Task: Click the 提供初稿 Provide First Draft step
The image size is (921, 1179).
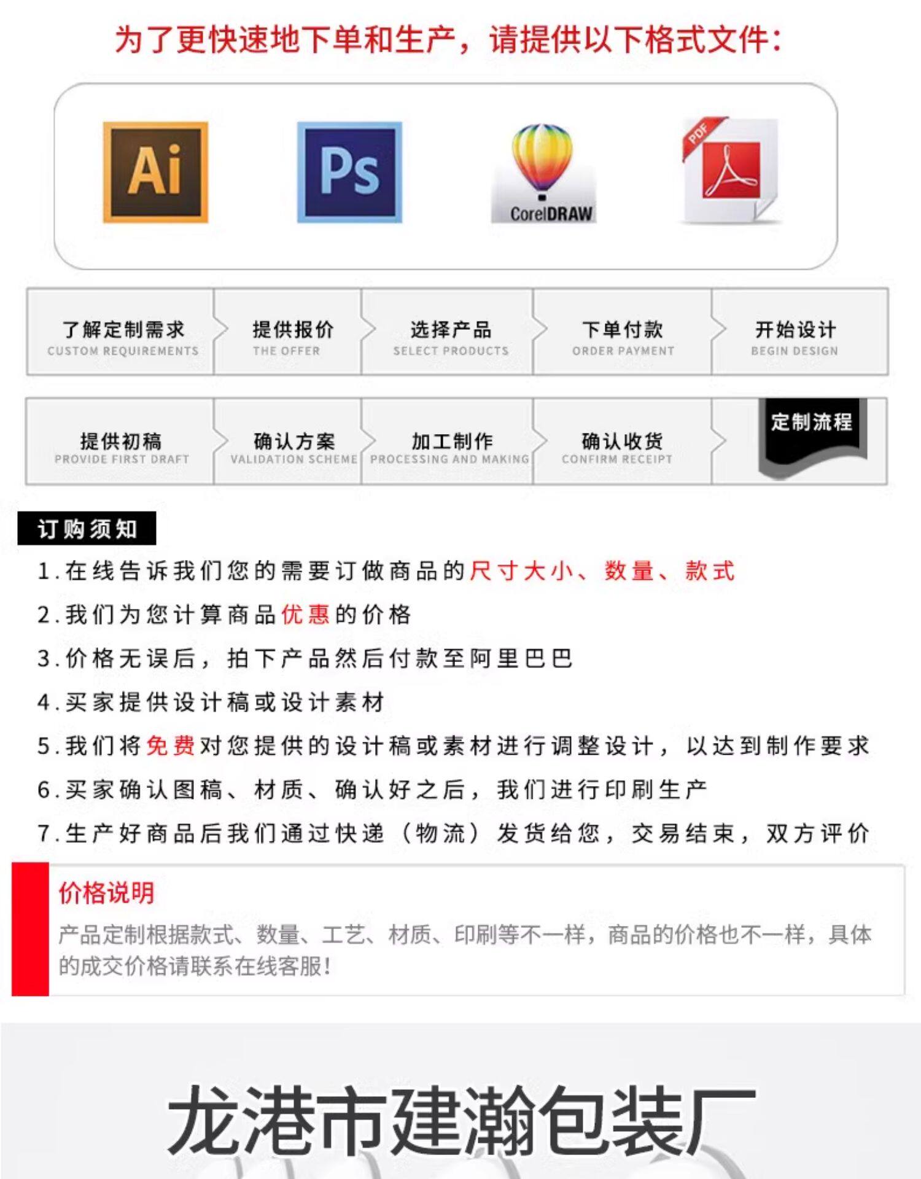Action: click(120, 442)
